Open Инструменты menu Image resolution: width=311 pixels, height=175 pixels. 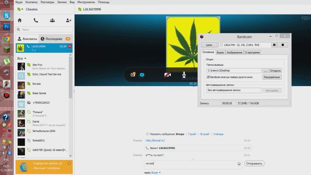[86, 2]
